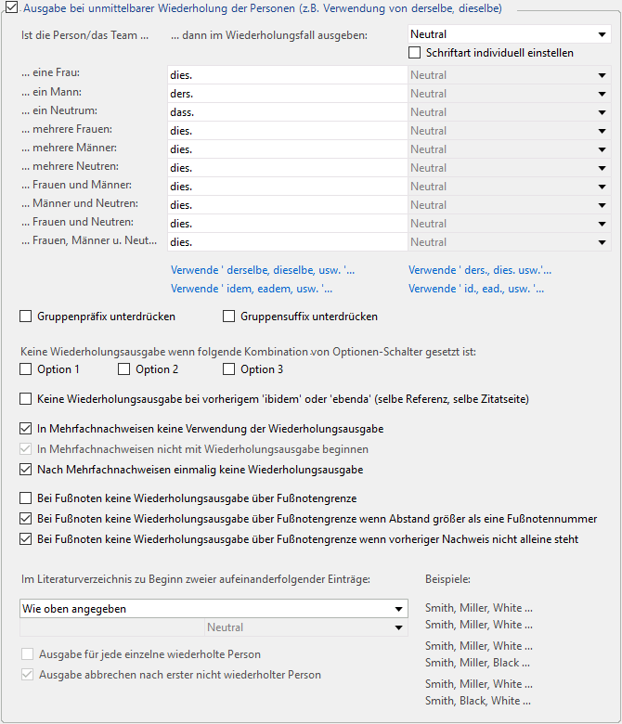Image resolution: width=622 pixels, height=724 pixels.
Task: Open Neutral dropdown in 'mehrere Männer' row
Action: point(510,149)
